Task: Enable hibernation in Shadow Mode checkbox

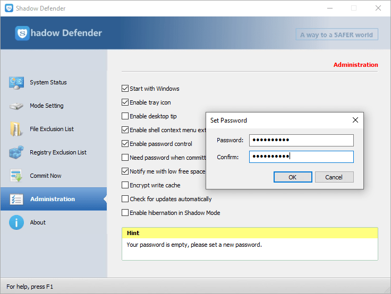Action: click(125, 212)
